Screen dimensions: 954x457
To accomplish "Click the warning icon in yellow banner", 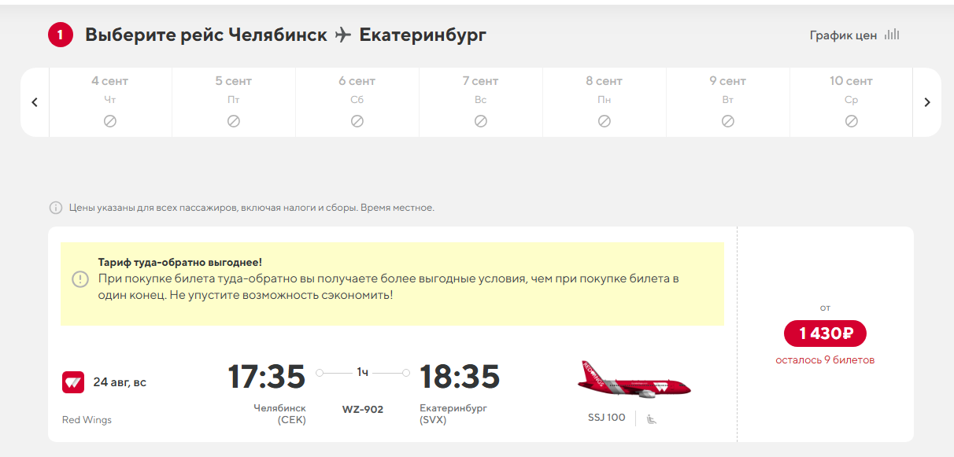I will pyautogui.click(x=80, y=279).
